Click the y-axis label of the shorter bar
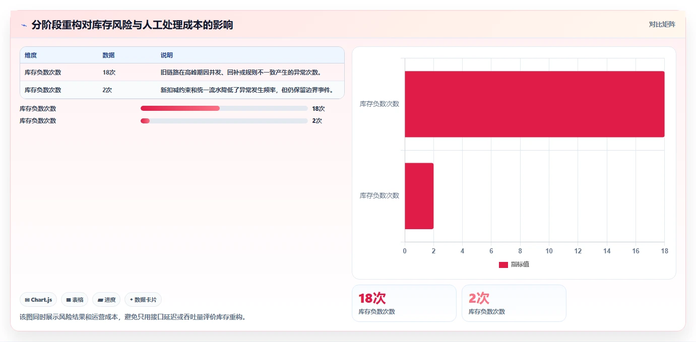This screenshot has width=696, height=342. pos(379,195)
